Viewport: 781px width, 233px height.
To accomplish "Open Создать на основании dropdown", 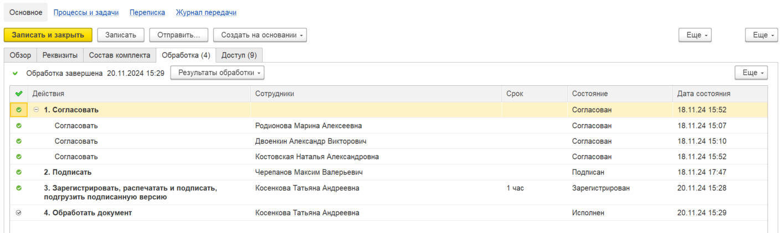I will pos(260,35).
